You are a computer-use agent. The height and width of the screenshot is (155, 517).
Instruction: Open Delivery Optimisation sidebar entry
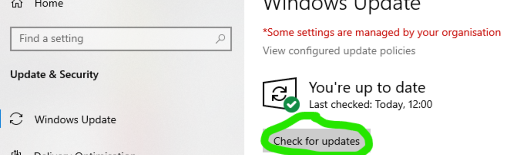pos(85,153)
